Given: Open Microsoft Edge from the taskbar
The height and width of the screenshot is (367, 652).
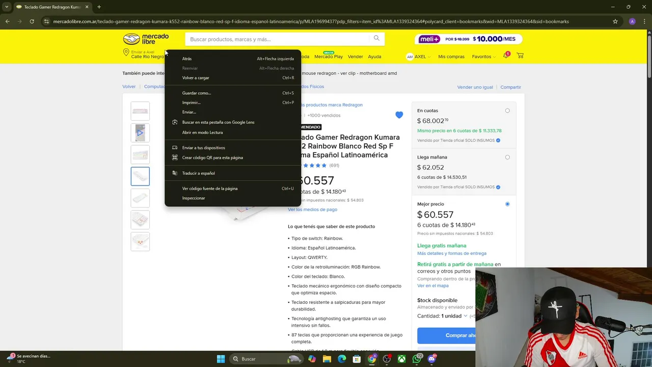Looking at the screenshot, I should click(x=342, y=359).
